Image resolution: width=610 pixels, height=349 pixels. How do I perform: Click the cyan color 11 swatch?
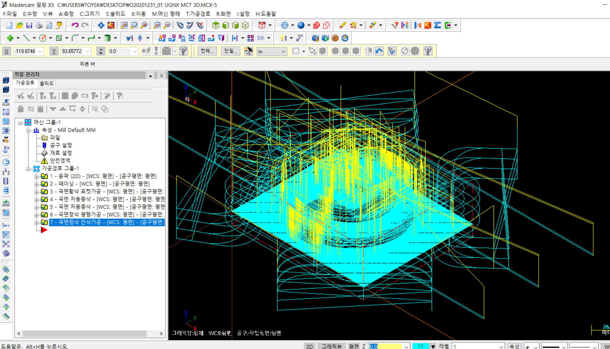[420, 346]
